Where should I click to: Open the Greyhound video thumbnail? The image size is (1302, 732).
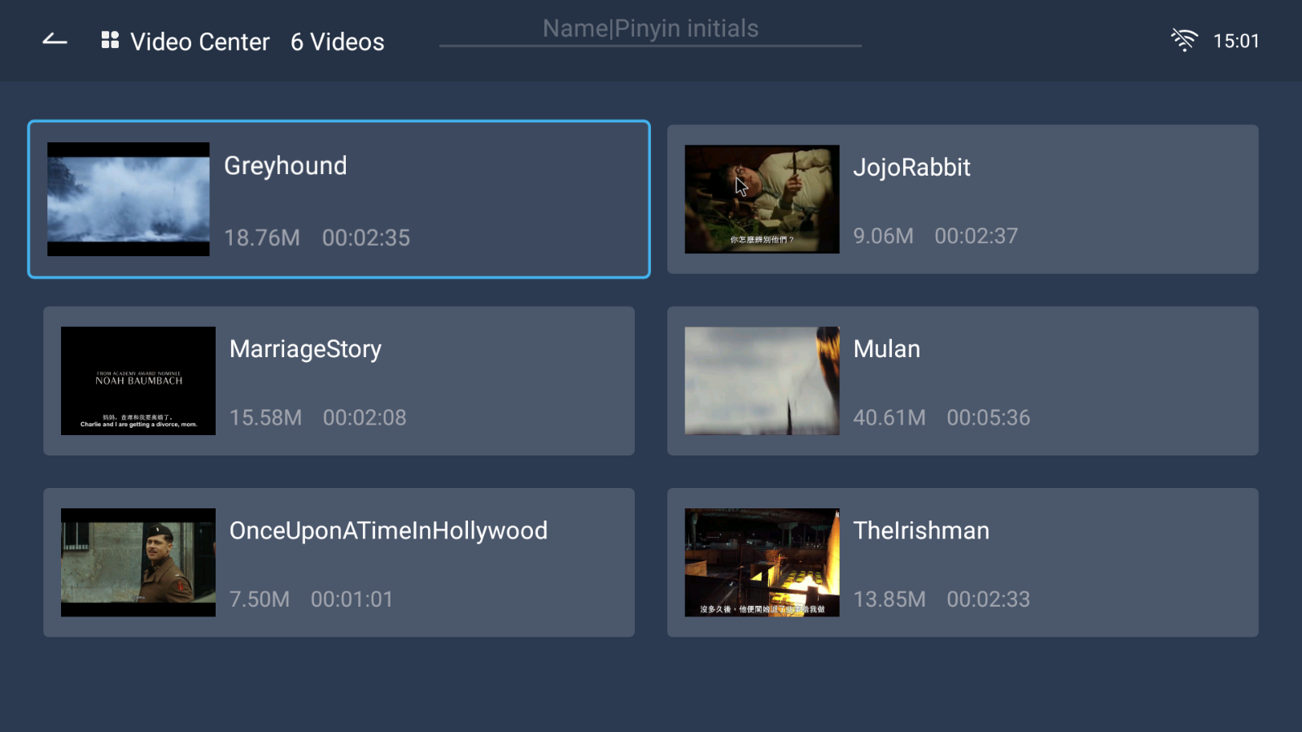click(129, 199)
